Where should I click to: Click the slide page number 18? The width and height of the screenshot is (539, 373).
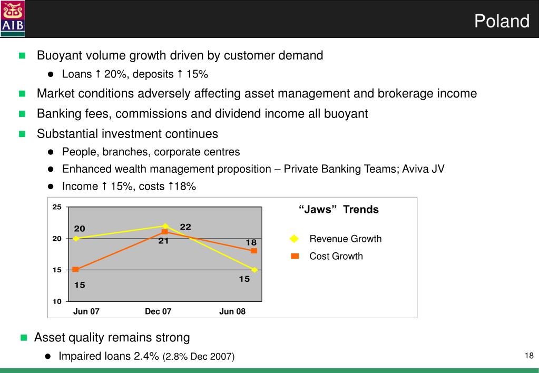pyautogui.click(x=530, y=356)
